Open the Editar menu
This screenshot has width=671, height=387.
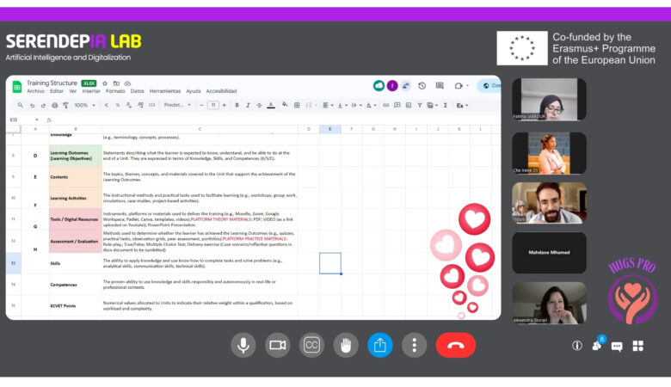click(57, 91)
